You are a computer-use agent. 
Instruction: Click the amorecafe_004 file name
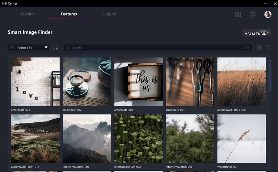175,110
